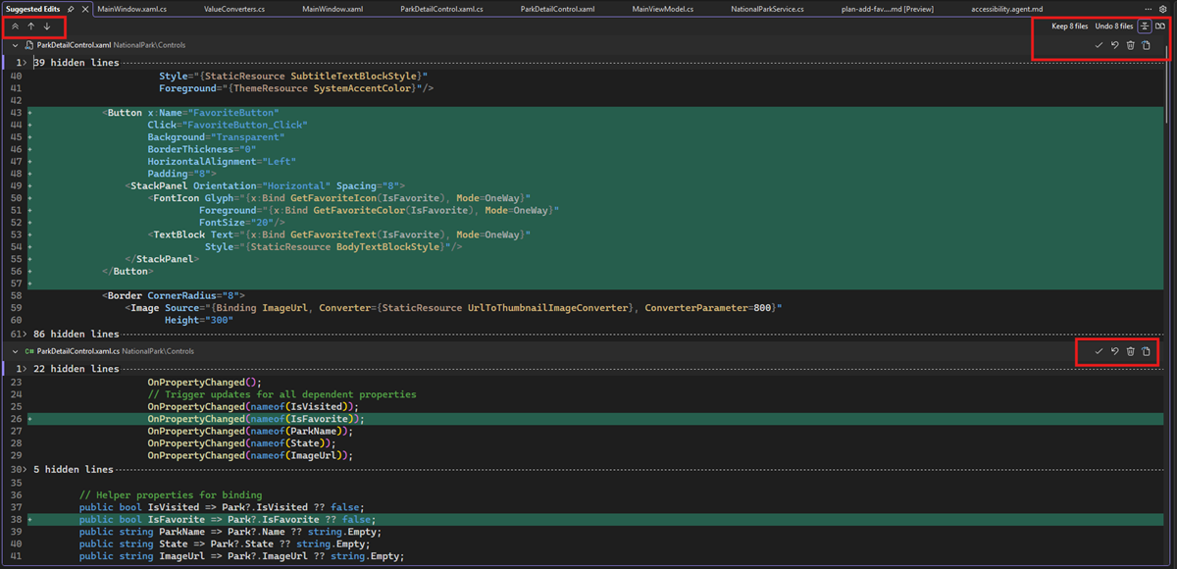Accept changes with the check icon for ParkDetailControl.xaml
The image size is (1177, 569).
[1099, 45]
